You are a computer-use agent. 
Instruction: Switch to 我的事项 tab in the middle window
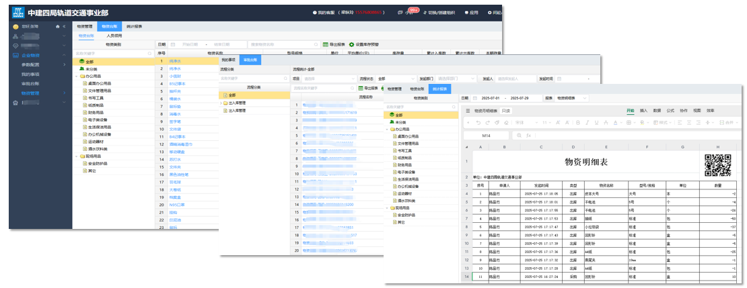[x=228, y=60]
